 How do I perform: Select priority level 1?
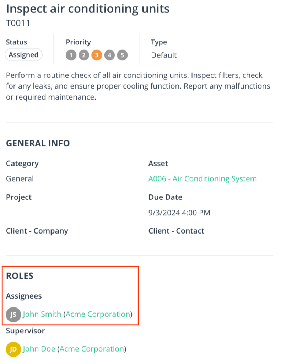pos(71,55)
